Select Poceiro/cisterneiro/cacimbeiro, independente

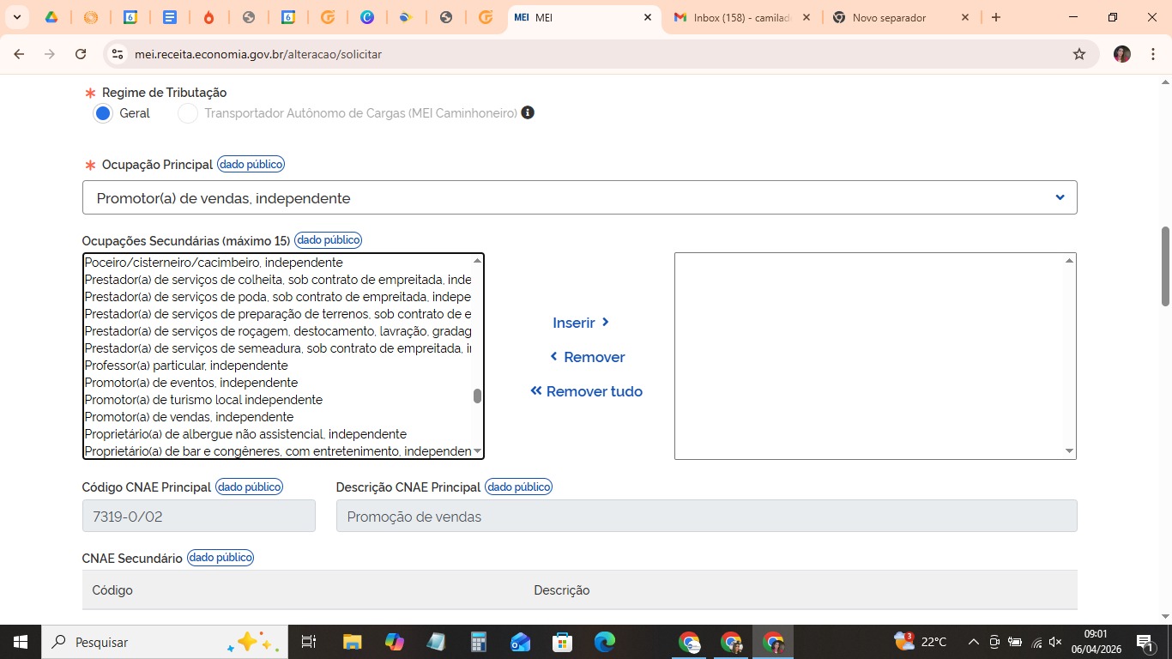[214, 263]
